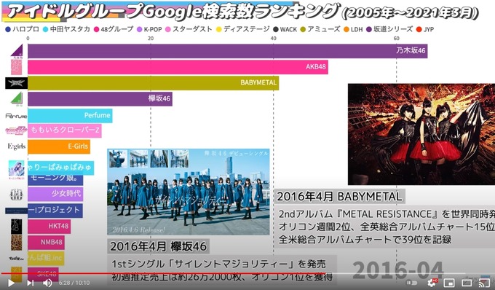Click the JYP legend entry
The image size is (495, 290).
[425, 29]
